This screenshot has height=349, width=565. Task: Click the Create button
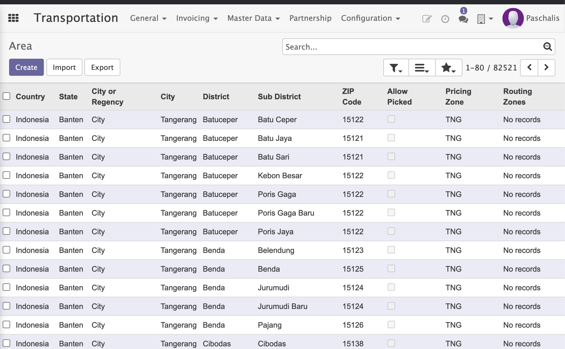click(x=26, y=67)
